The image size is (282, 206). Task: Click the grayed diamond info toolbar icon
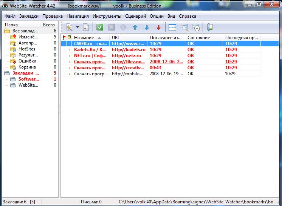coord(123,27)
